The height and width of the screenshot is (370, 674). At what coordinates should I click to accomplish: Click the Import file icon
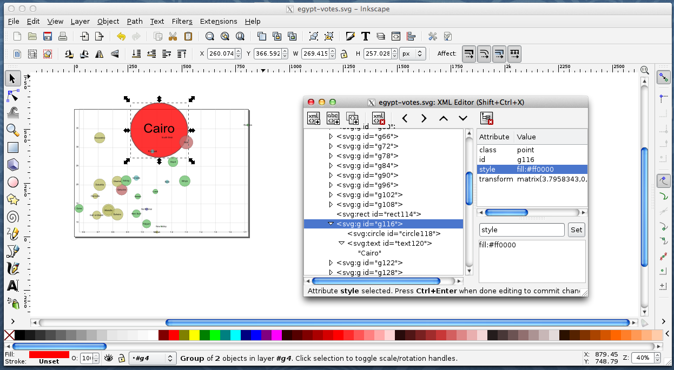[x=84, y=36]
